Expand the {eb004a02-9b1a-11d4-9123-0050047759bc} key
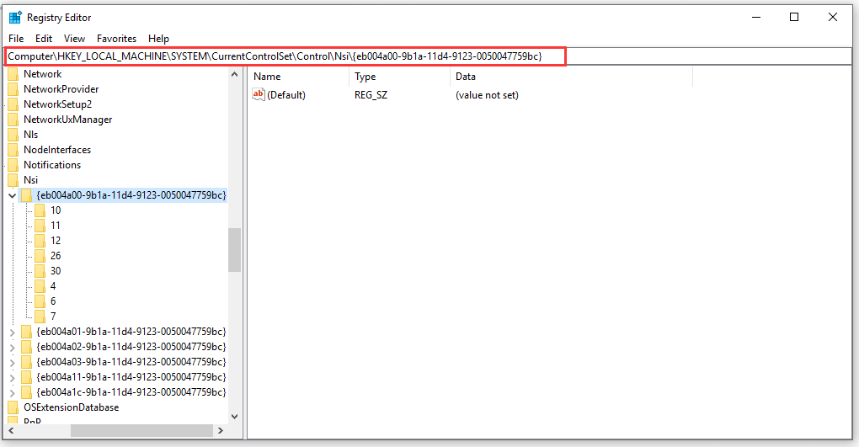Image resolution: width=859 pixels, height=447 pixels. point(12,347)
